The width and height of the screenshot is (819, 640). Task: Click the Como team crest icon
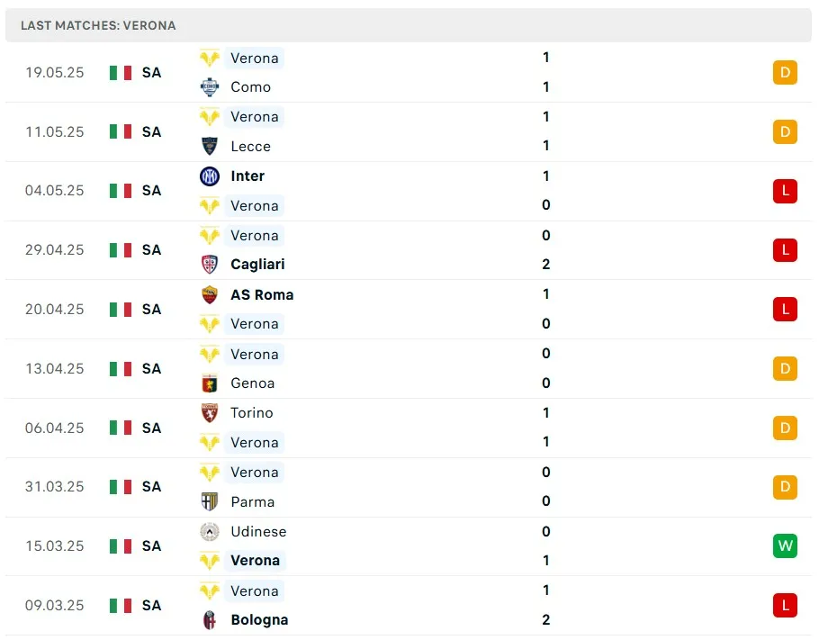[210, 87]
